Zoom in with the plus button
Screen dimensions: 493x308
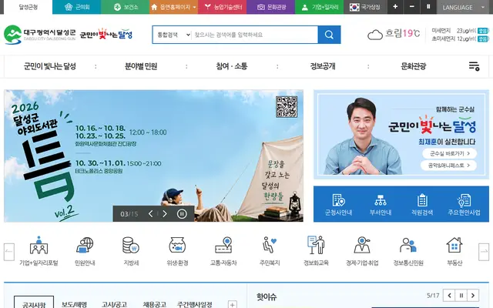[x=395, y=7]
